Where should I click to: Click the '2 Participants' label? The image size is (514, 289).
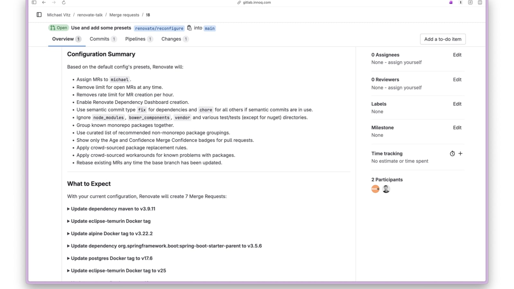(x=387, y=180)
